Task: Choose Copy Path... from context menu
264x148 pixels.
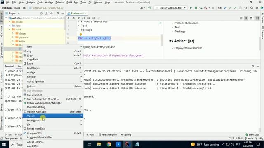Action: (53, 59)
